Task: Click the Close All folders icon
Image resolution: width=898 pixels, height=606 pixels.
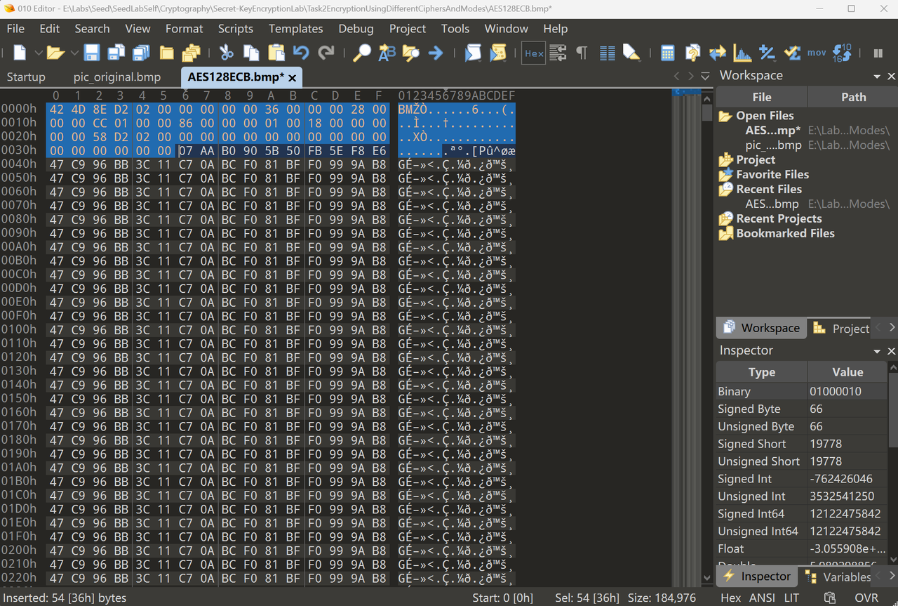Action: click(191, 53)
